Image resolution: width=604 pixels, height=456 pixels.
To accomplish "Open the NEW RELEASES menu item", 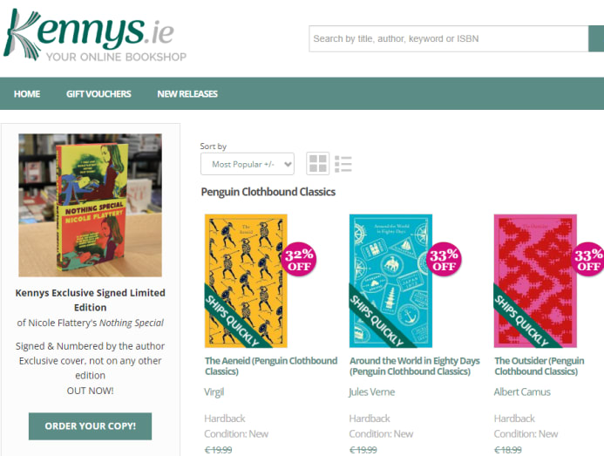I will (x=187, y=93).
